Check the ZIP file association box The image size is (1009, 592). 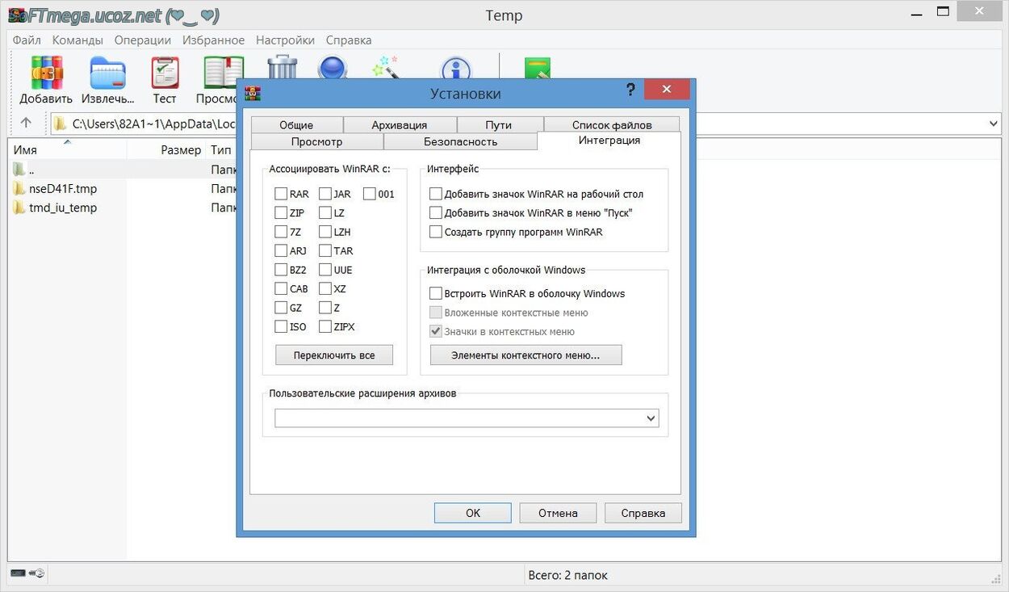click(x=281, y=213)
